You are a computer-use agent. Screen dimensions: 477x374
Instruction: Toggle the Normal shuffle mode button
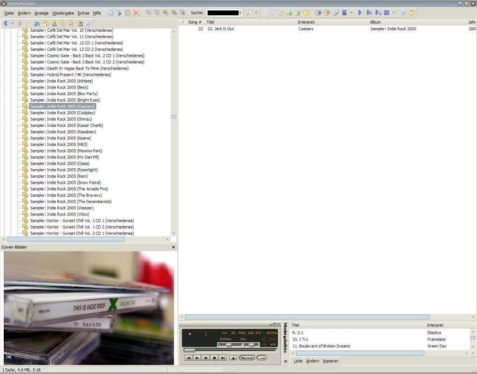tap(247, 358)
